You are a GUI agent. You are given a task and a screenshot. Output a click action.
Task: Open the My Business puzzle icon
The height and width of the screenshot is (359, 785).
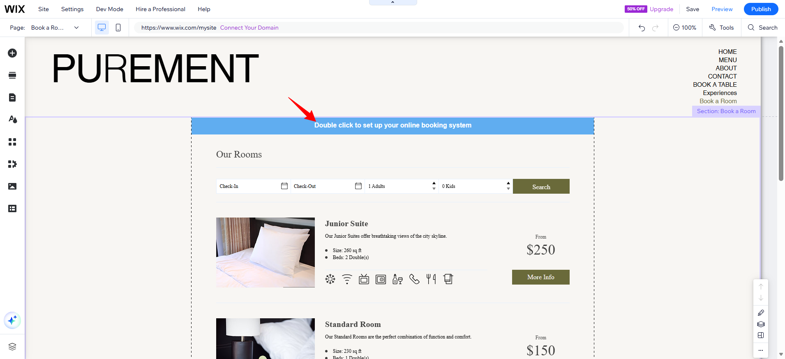(12, 164)
